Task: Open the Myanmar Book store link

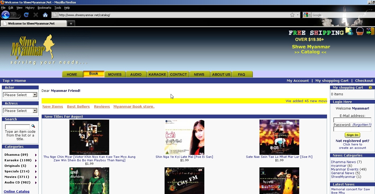Action: coord(134,107)
